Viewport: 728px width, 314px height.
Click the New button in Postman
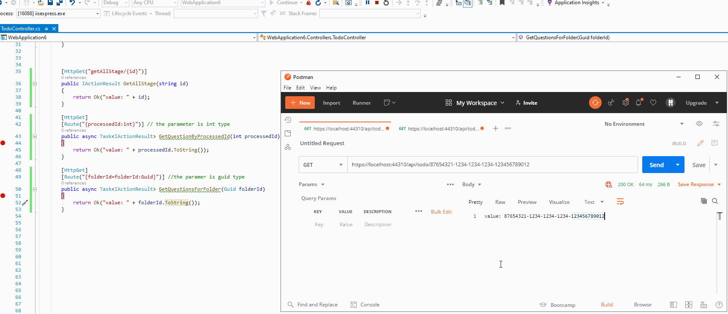[x=300, y=103]
